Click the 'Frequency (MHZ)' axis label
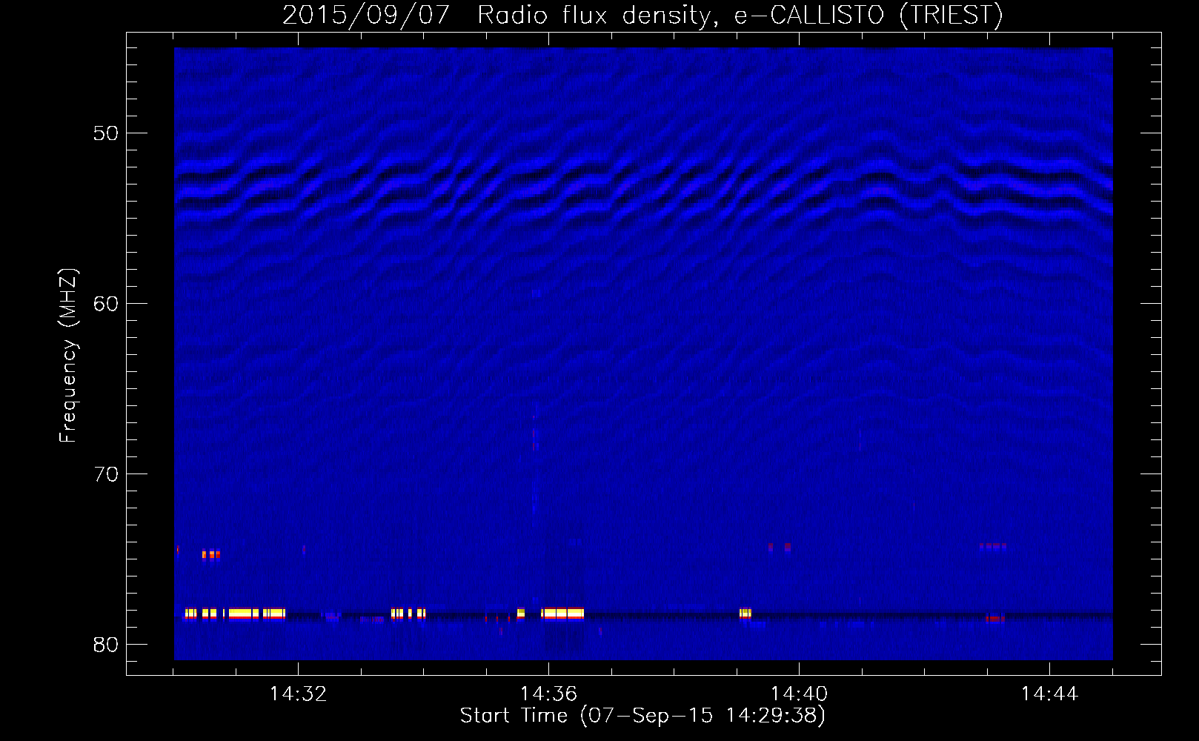 click(68, 356)
